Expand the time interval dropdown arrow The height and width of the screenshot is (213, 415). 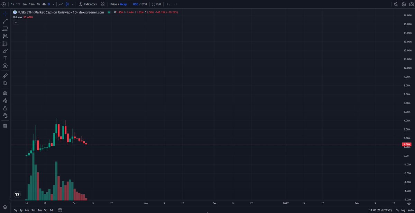point(53,4)
